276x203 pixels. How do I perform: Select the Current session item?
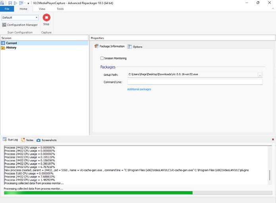[44, 43]
